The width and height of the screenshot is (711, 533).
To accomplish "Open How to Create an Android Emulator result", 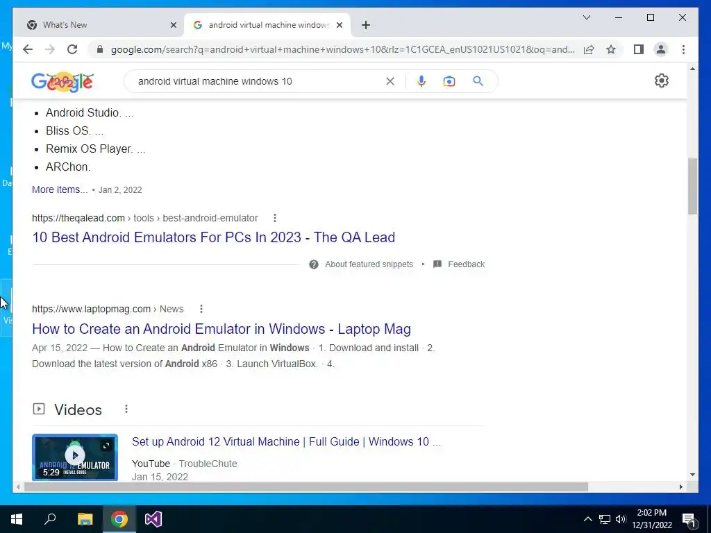I will point(221,329).
